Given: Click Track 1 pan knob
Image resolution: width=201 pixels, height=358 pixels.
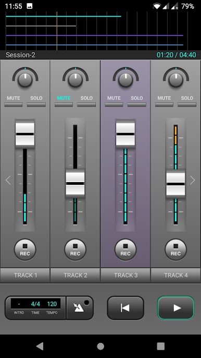Looking at the screenshot, I should [x=25, y=80].
